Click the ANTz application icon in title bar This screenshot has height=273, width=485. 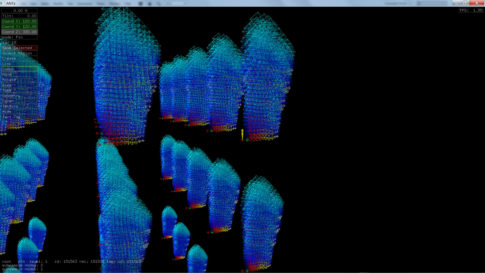click(3, 3)
